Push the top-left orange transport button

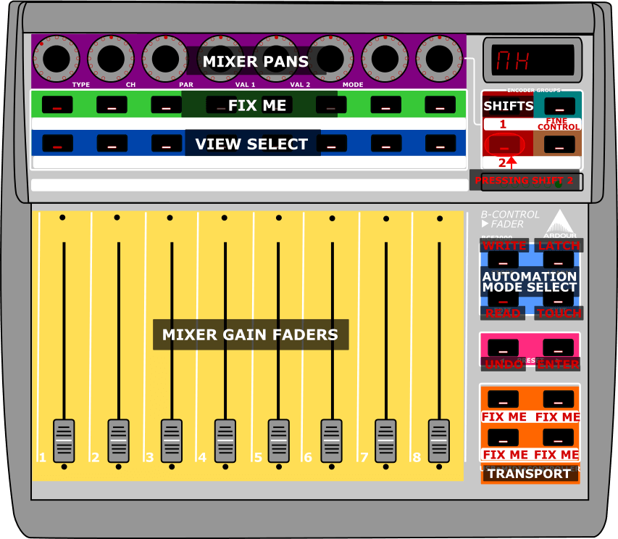tap(504, 399)
